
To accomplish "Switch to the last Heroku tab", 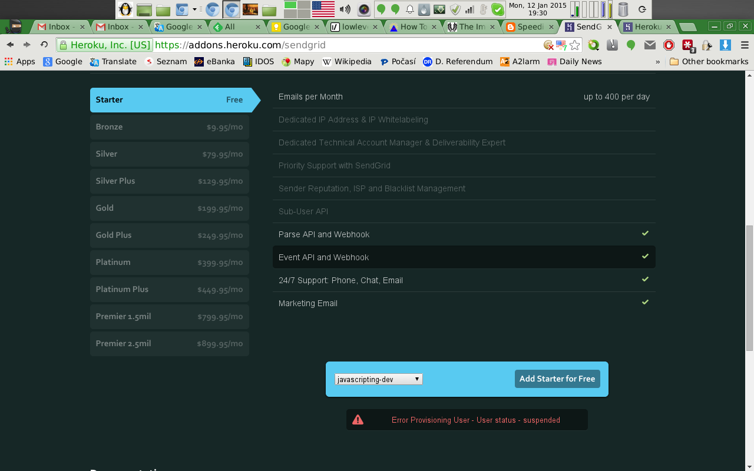I will 647,26.
